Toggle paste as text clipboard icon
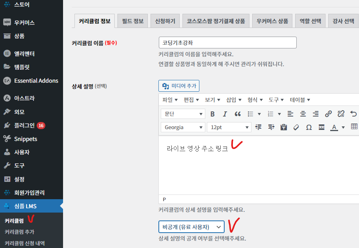This screenshot has width=359, height=248. click(x=284, y=127)
